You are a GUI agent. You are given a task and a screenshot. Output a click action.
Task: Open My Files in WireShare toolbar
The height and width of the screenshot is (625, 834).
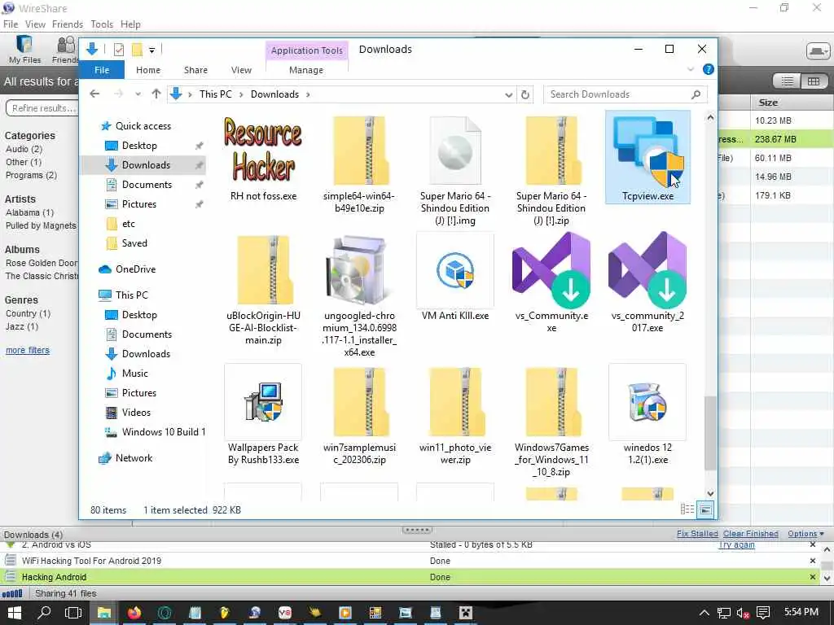(x=24, y=50)
